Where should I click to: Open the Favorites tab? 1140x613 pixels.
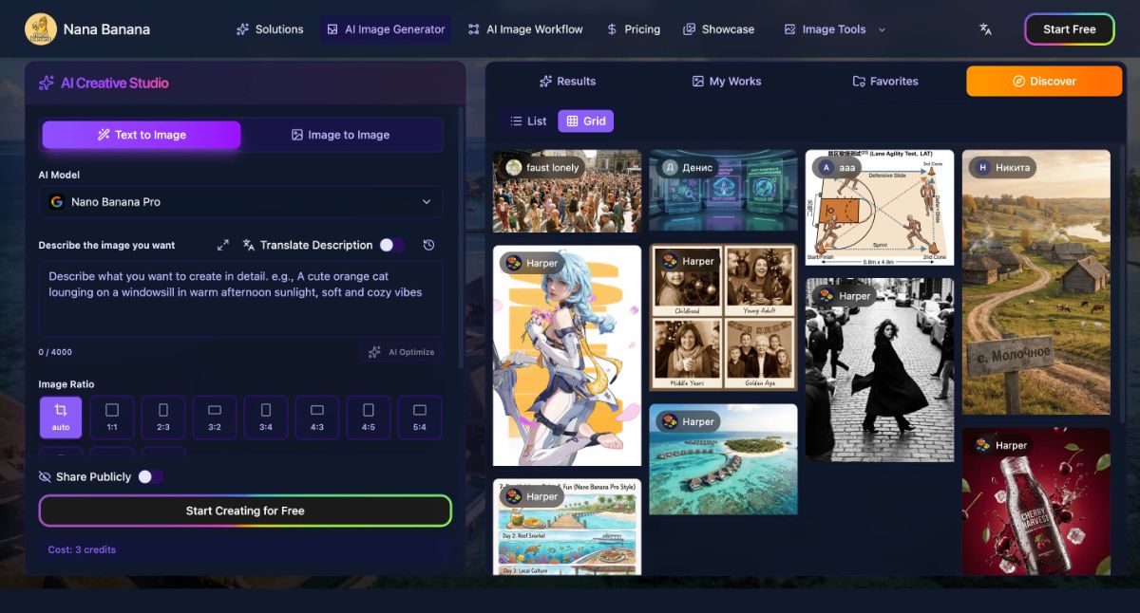pyautogui.click(x=885, y=82)
